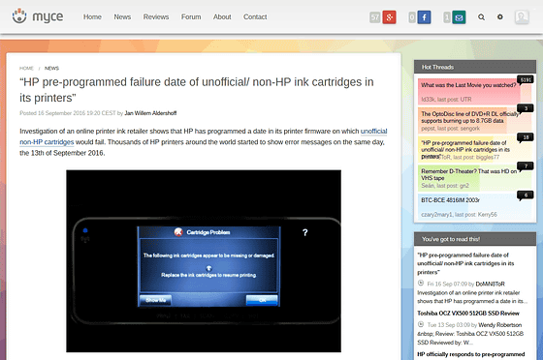Click the Google Plus count badge 57
Image resolution: width=543 pixels, height=360 pixels.
point(375,17)
